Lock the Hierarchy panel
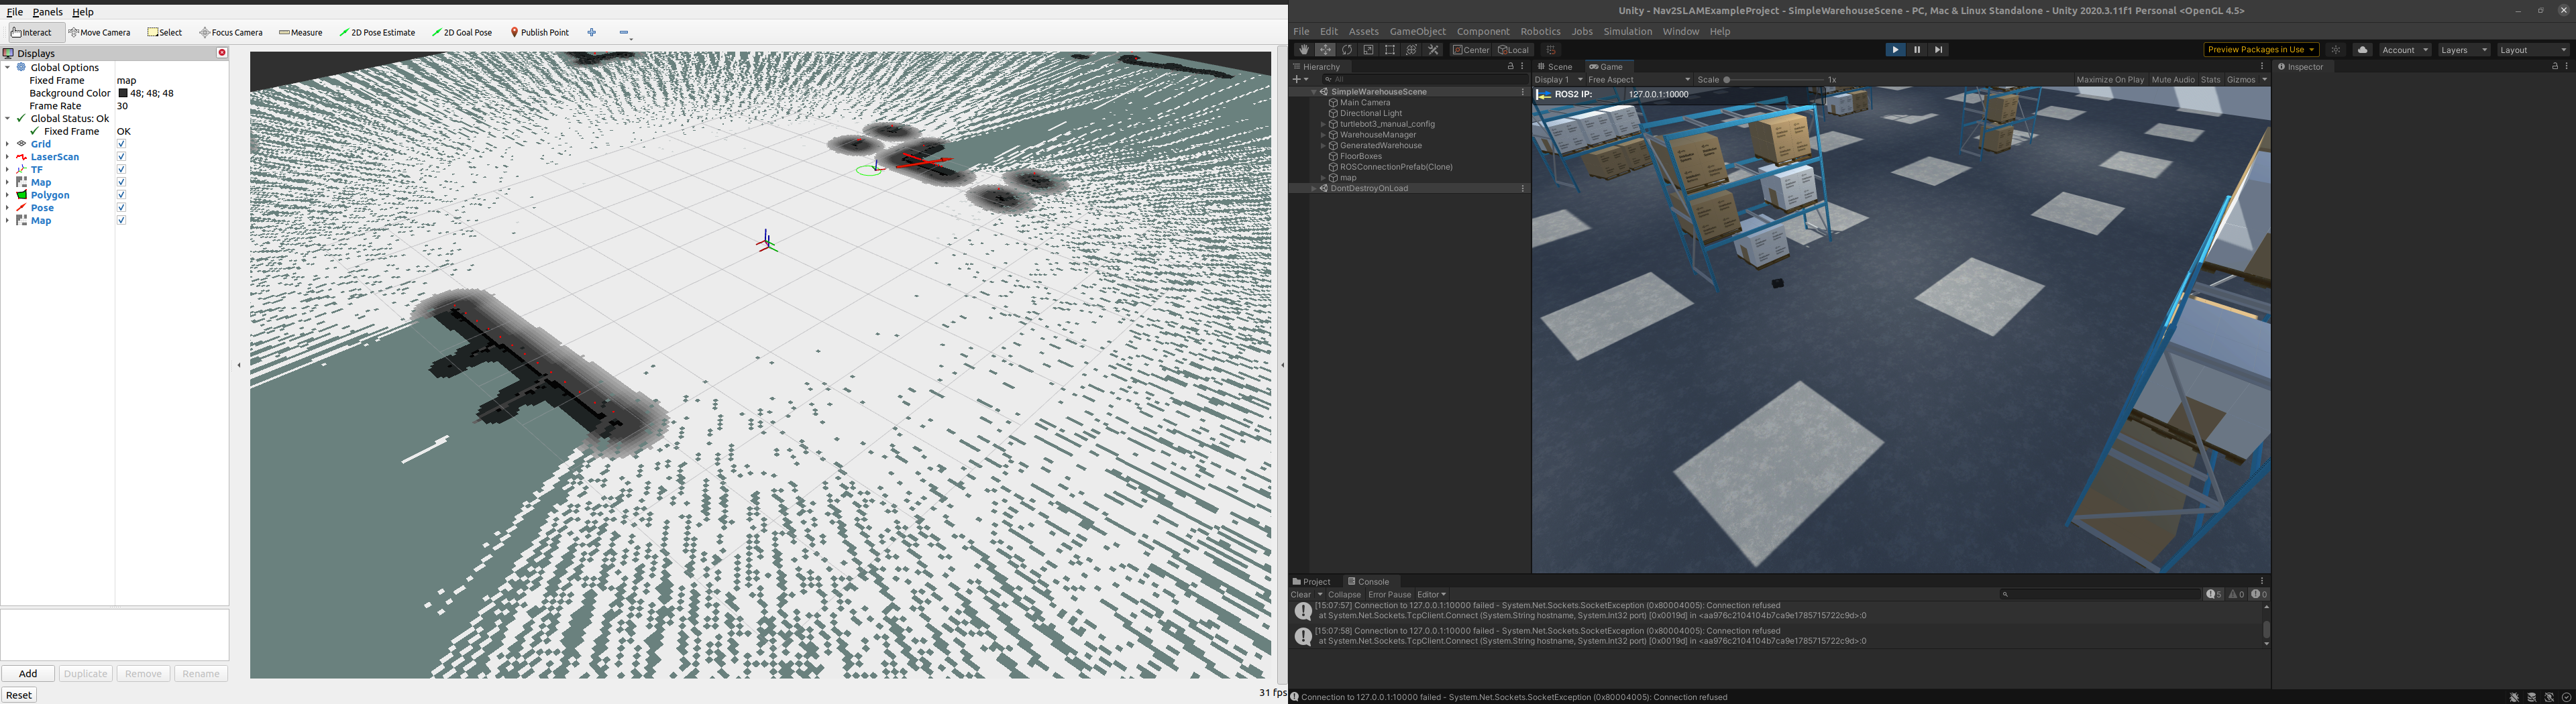Viewport: 2576px width, 704px height. tap(1511, 66)
